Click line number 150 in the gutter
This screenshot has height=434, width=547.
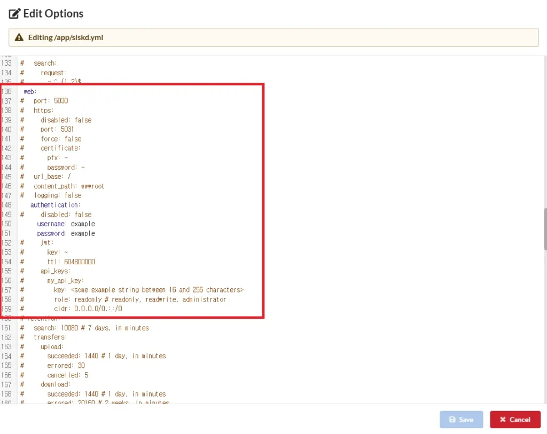click(x=7, y=224)
